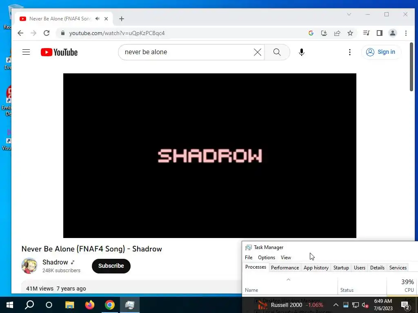This screenshot has width=418, height=313.
Task: Open View menu in Task Manager
Action: pos(286,258)
